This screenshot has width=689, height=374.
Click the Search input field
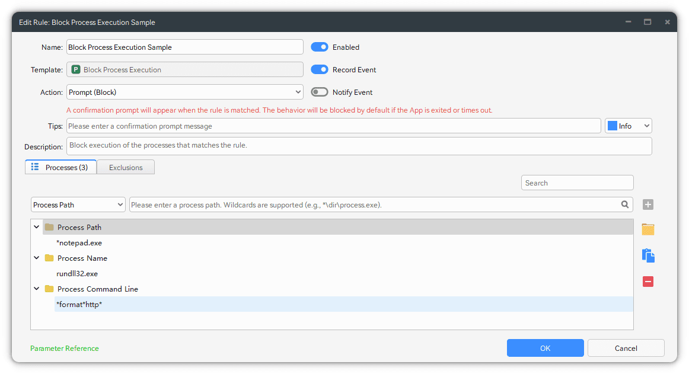(577, 183)
